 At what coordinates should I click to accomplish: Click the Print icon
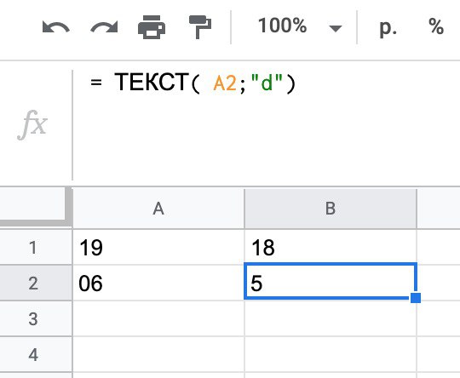click(152, 27)
